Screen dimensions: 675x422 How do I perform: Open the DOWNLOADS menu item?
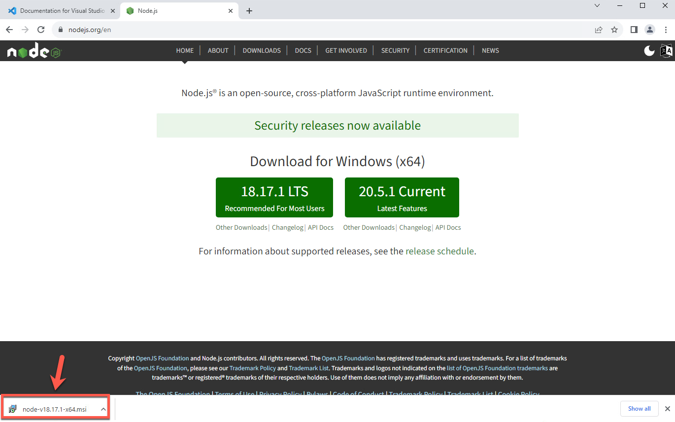(262, 50)
